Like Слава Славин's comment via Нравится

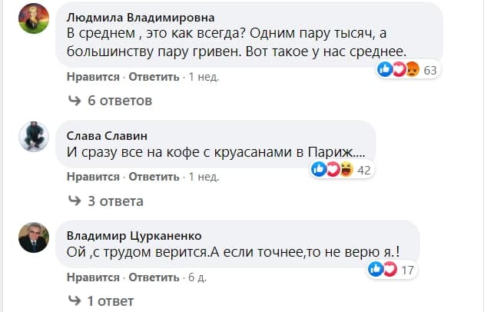(x=93, y=177)
